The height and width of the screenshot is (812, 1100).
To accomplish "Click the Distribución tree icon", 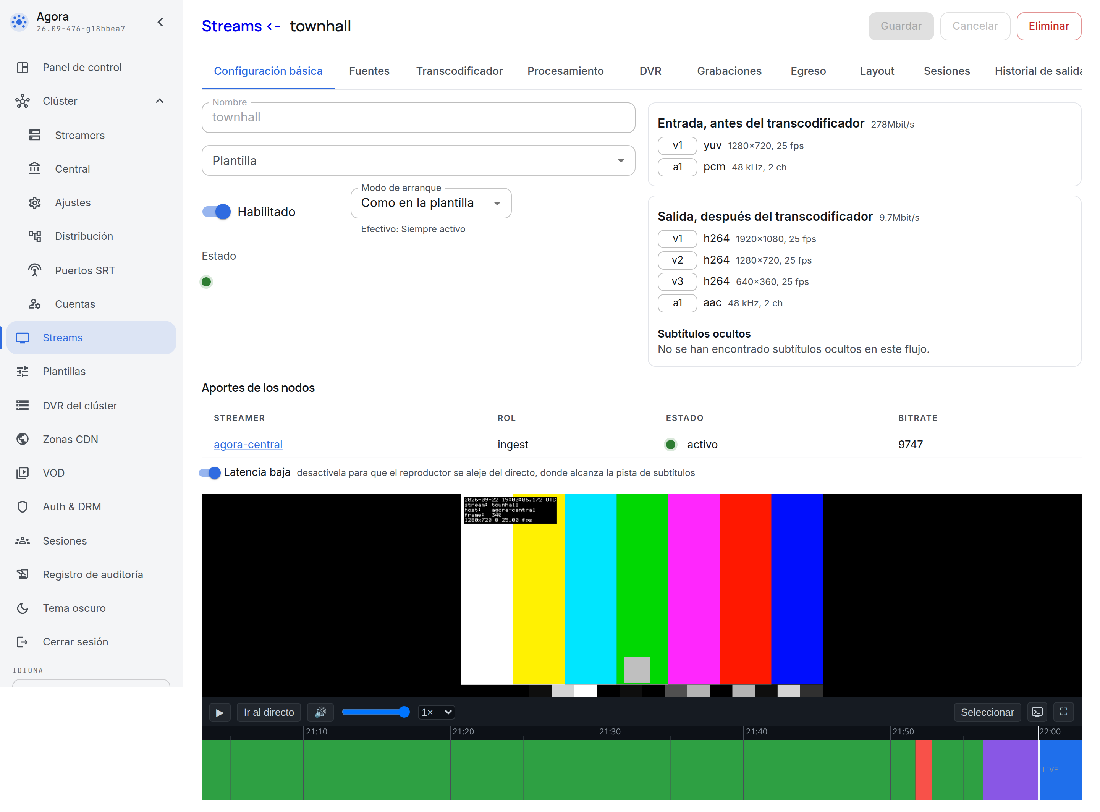I will (35, 236).
